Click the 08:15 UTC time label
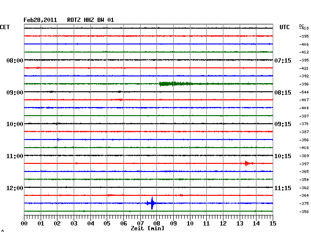 (283, 93)
